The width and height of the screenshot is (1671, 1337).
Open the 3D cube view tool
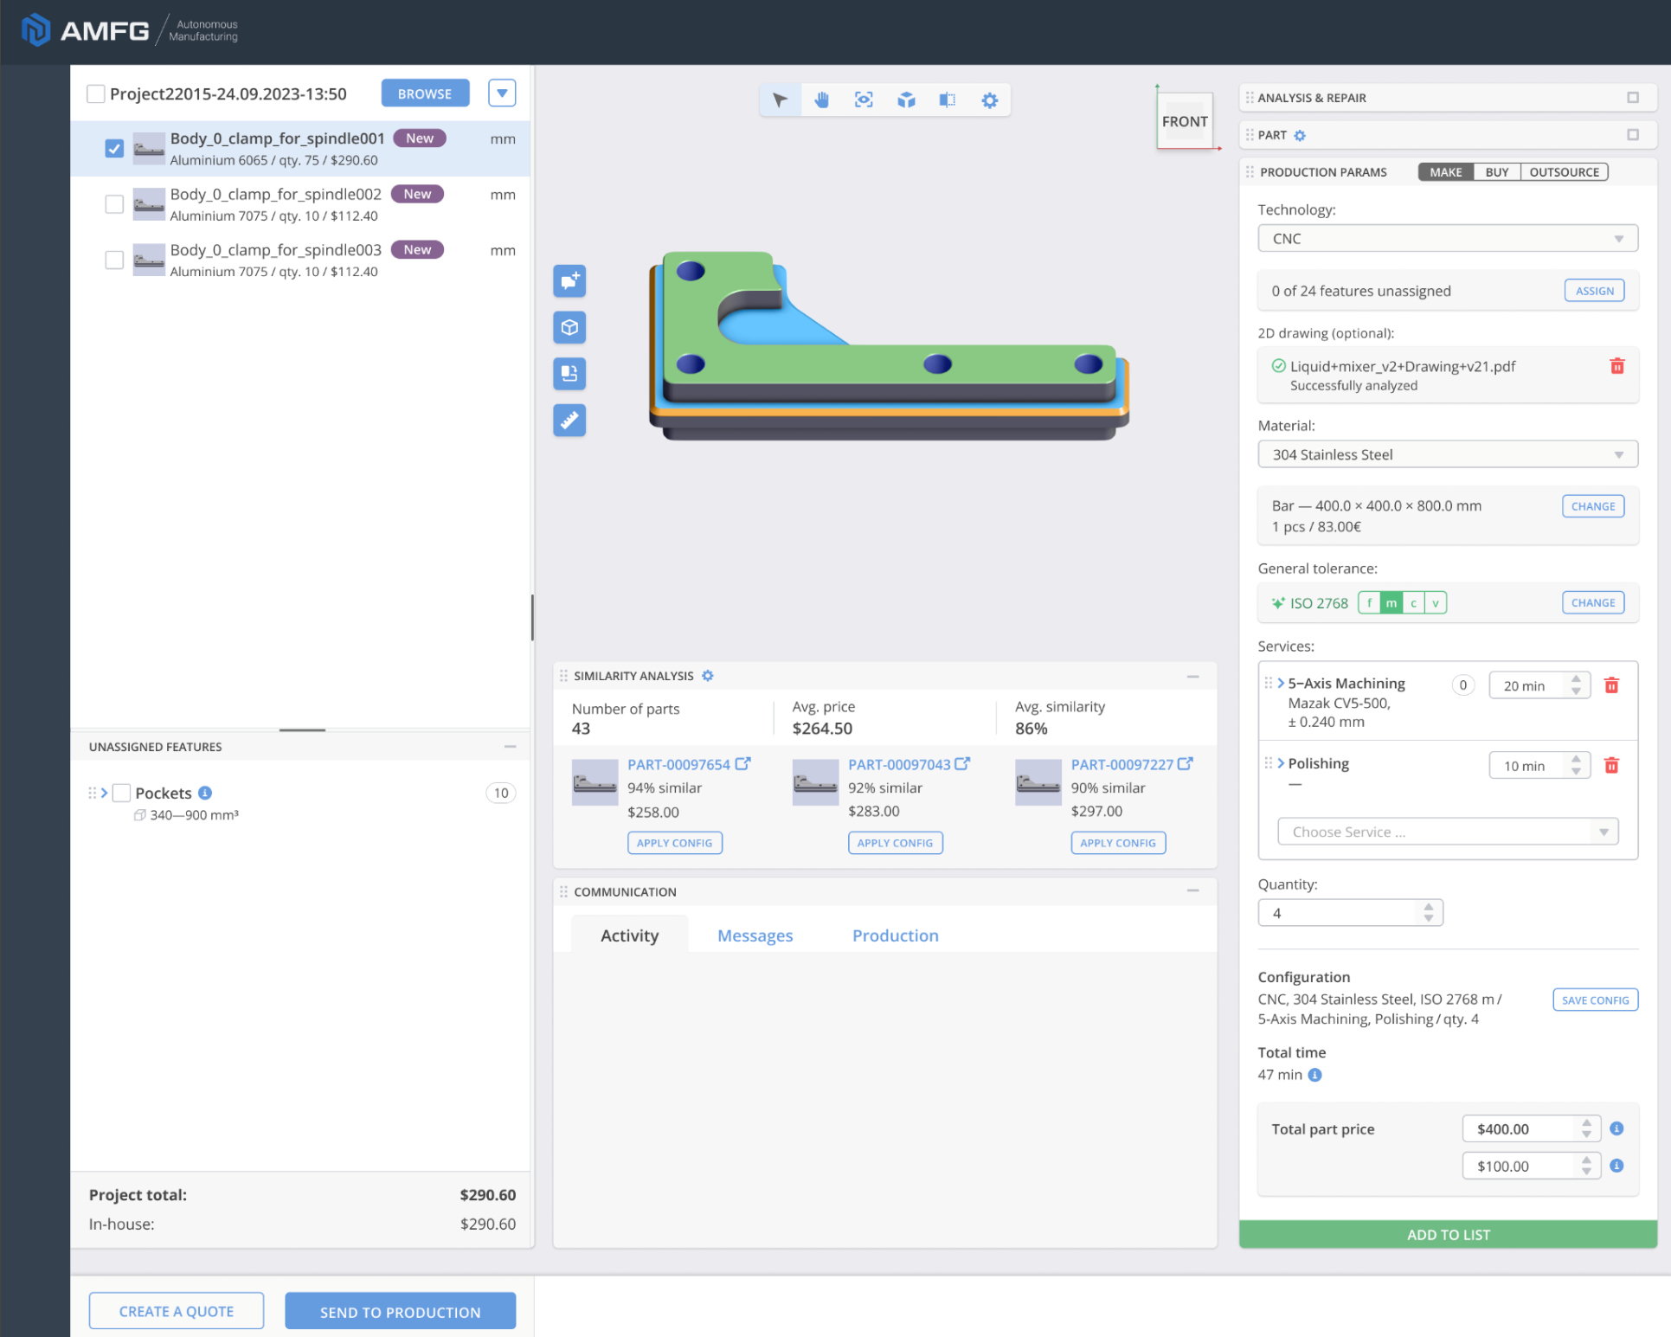(905, 100)
